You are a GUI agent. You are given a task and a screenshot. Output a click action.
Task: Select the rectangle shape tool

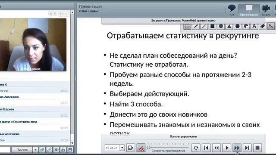213,26
